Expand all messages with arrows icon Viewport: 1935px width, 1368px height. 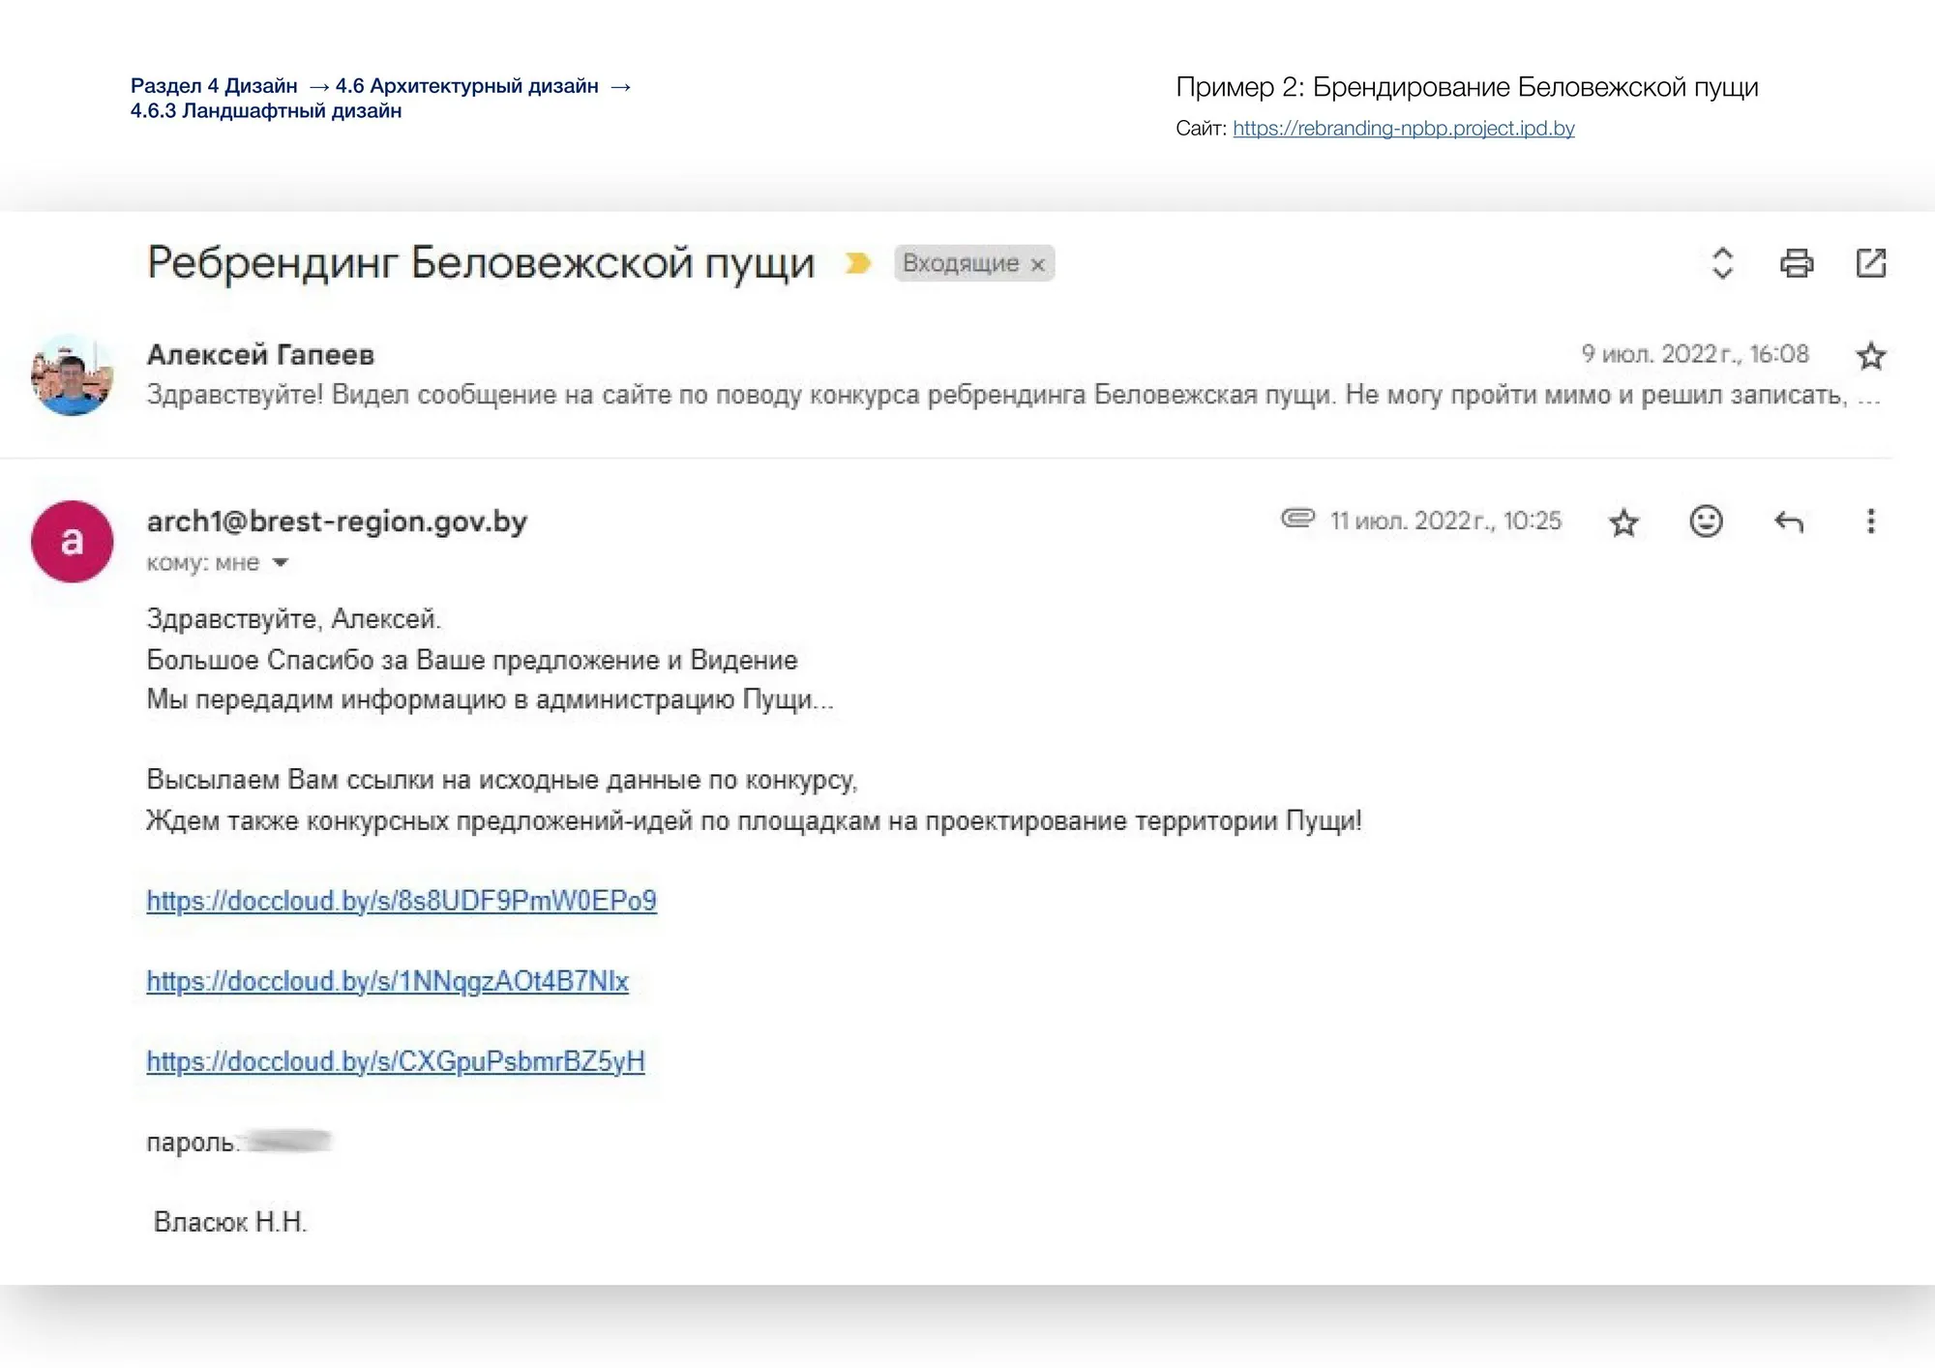(x=1722, y=263)
